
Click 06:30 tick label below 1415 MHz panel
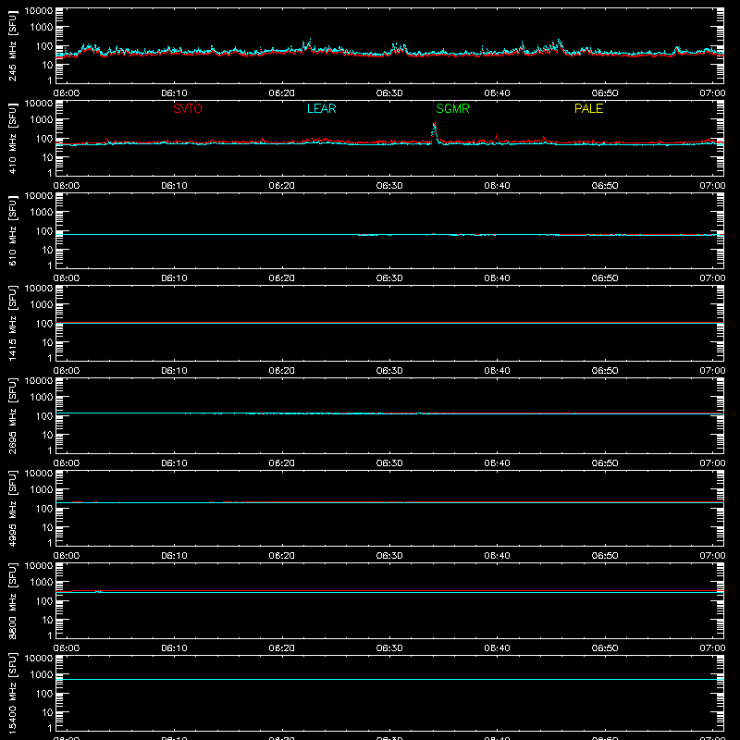click(389, 371)
